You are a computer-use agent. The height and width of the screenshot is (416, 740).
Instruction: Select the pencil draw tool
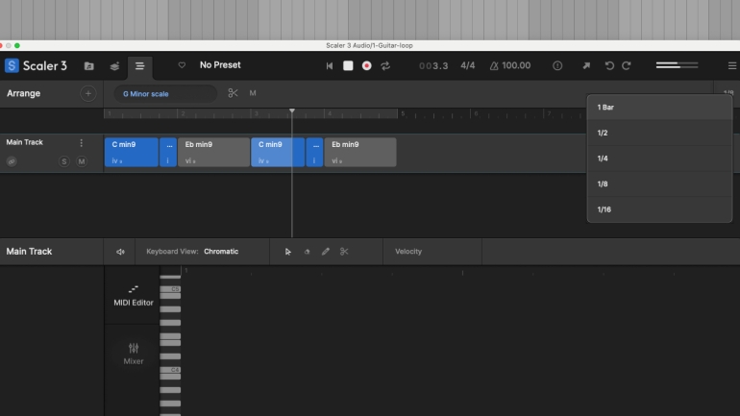(x=326, y=252)
